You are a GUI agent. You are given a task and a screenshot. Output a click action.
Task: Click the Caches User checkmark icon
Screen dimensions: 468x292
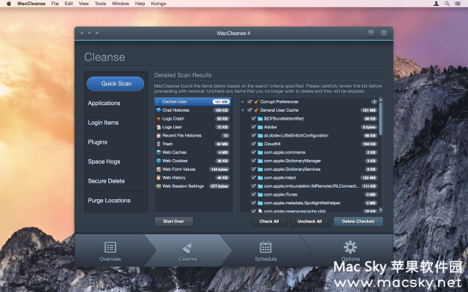click(x=159, y=101)
